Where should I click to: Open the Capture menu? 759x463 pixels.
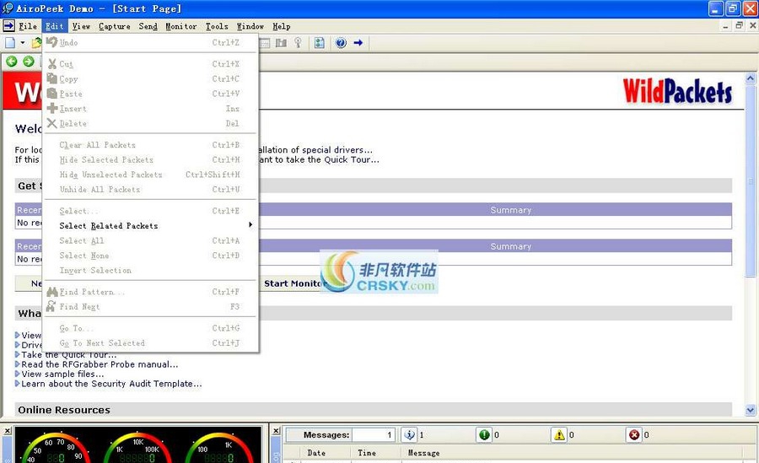[114, 26]
